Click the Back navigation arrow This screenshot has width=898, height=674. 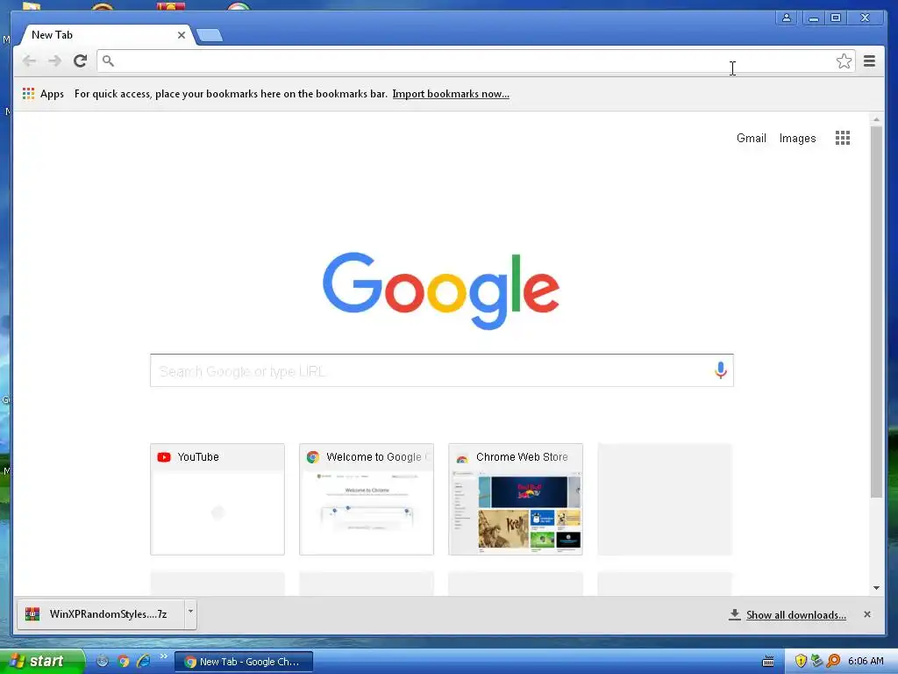pos(29,61)
